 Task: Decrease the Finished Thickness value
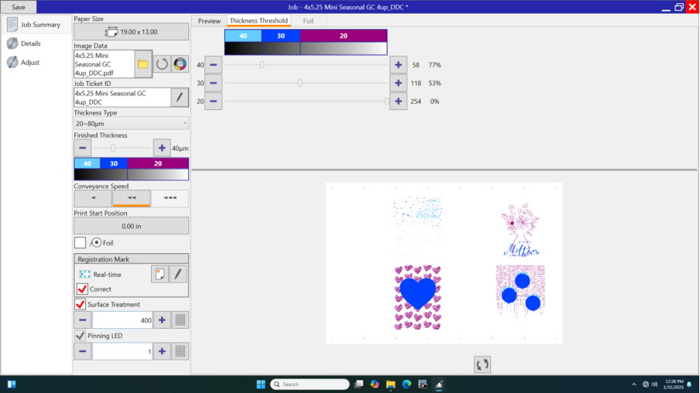[82, 148]
